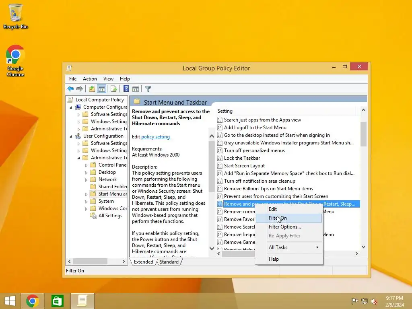Switch to the Extended tab
Viewport: 412px width, 309px height.
[144, 262]
